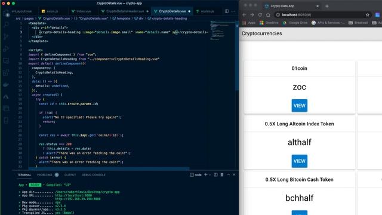Open the editor More Actions ellipsis menu
This screenshot has width=382, height=215.
coord(233,11)
